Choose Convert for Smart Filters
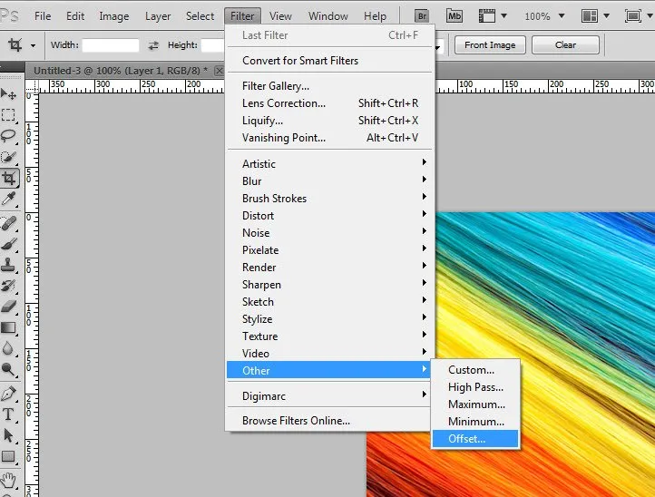655x497 pixels. click(328, 61)
